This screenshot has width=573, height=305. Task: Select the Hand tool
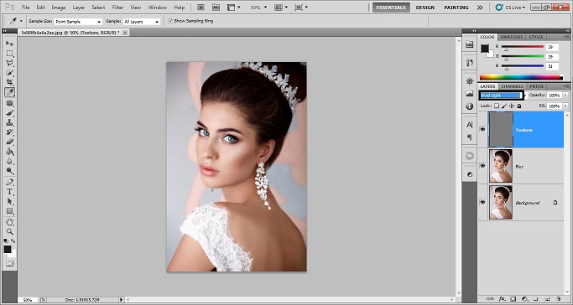(x=9, y=222)
